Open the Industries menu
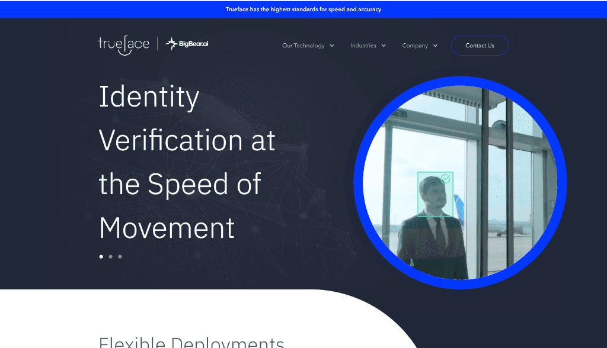 (x=363, y=46)
